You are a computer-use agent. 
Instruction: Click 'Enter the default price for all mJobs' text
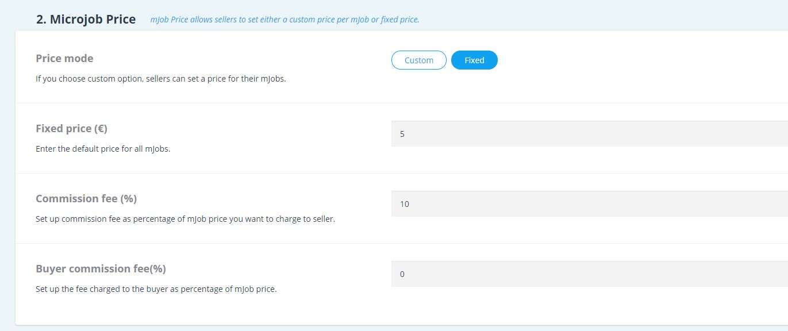click(x=103, y=149)
